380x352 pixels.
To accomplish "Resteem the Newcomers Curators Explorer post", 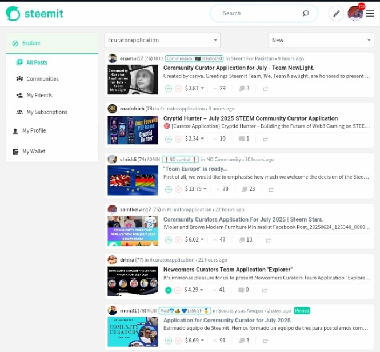I will [265, 290].
